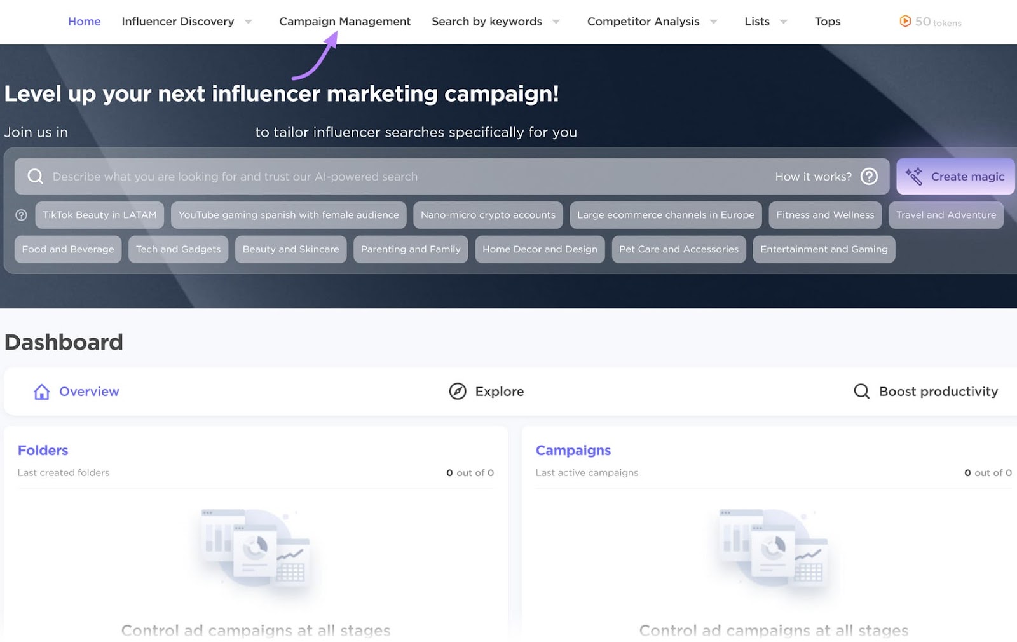Click the search magnifying glass in the AI search bar

tap(35, 176)
